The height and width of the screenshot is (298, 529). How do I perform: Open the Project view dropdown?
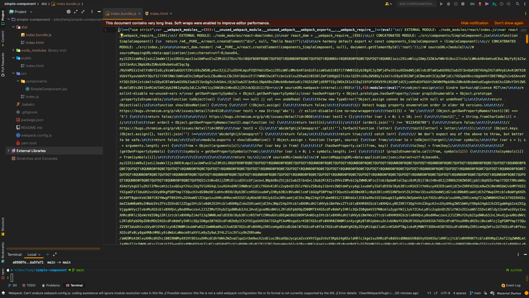click(x=31, y=12)
